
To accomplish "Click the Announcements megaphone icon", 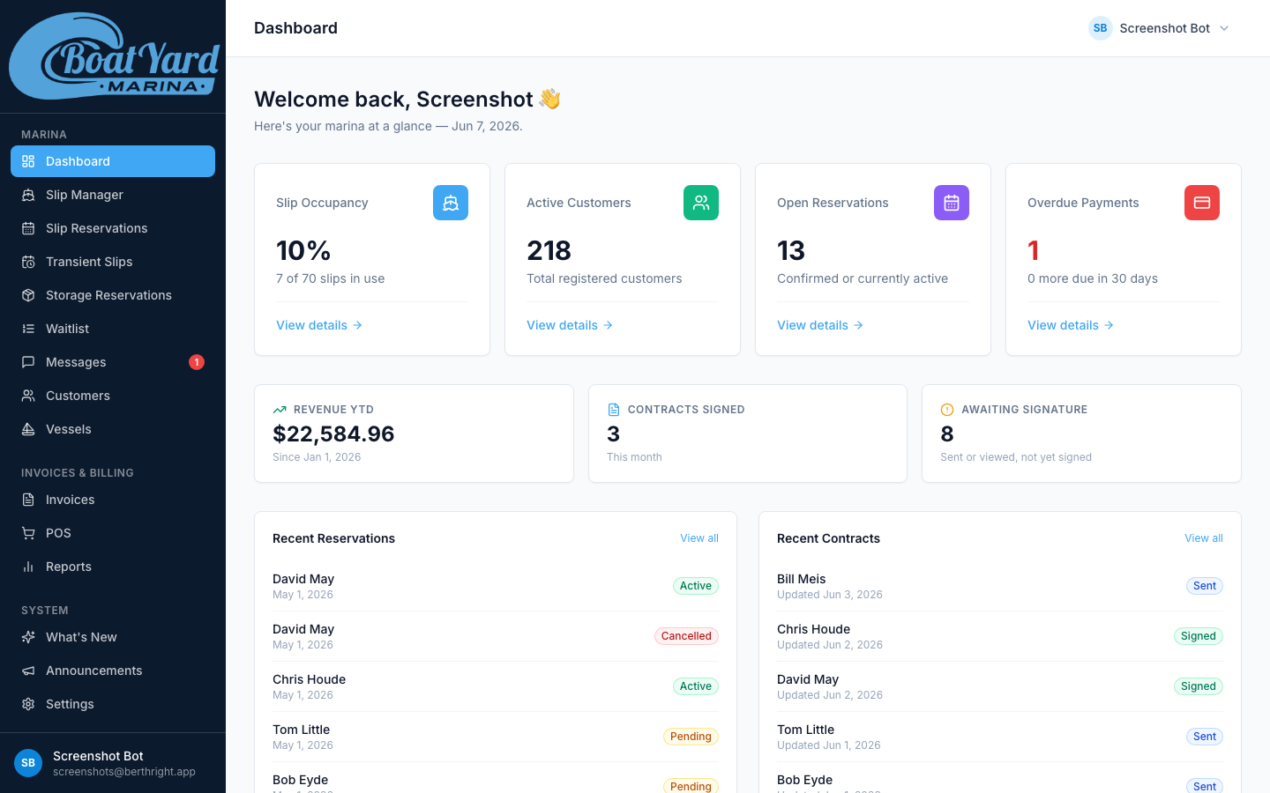I will (x=28, y=671).
